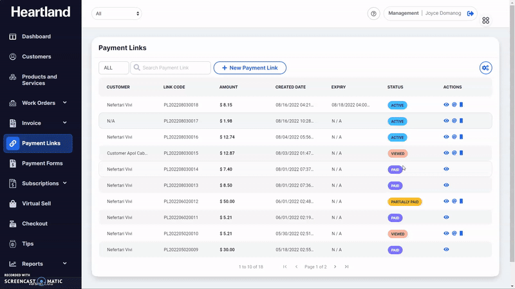This screenshot has width=515, height=289.
Task: Click the bookmark icon for PL202208030017
Action: 461,121
